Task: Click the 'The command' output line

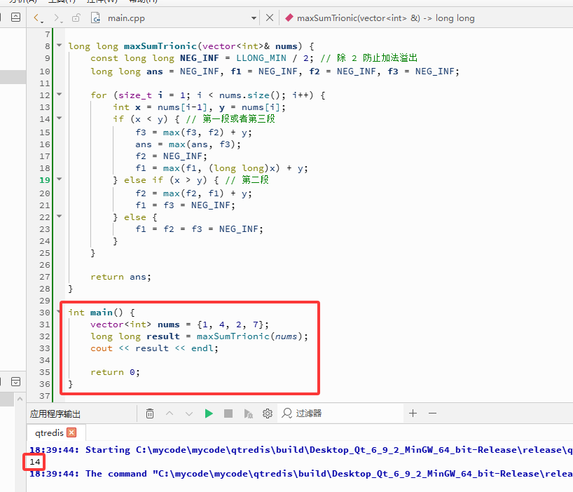Action: [301, 473]
